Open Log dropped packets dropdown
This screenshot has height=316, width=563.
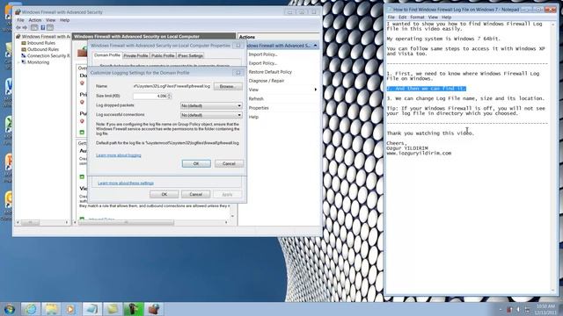point(211,105)
